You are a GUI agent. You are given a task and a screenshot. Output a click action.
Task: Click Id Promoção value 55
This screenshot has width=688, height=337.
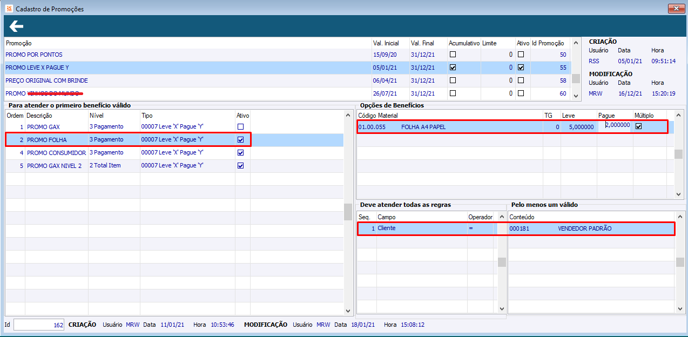pyautogui.click(x=563, y=68)
